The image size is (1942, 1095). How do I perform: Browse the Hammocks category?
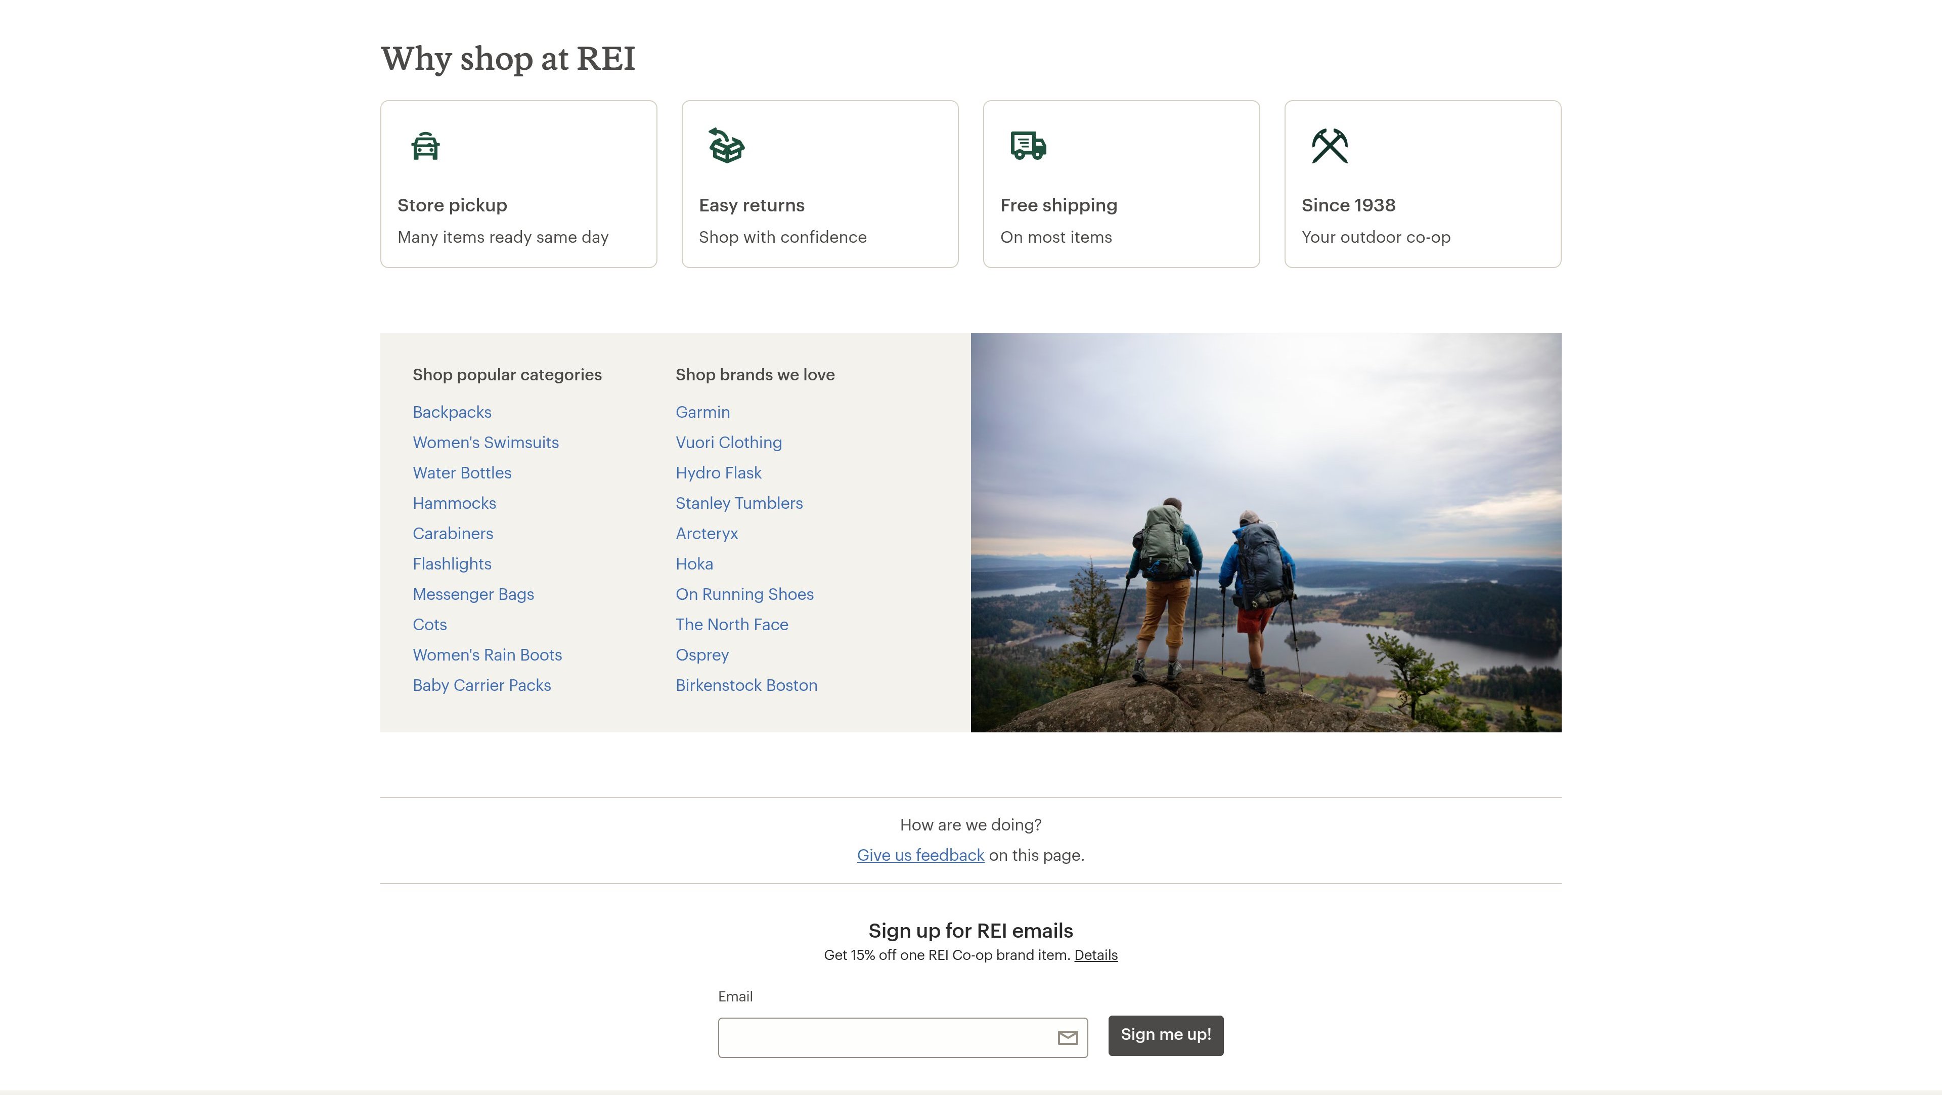coord(455,503)
